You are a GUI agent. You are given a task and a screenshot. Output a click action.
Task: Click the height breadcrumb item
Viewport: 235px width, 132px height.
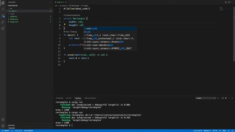point(85,6)
